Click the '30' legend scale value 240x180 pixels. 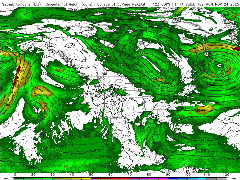click(52, 175)
